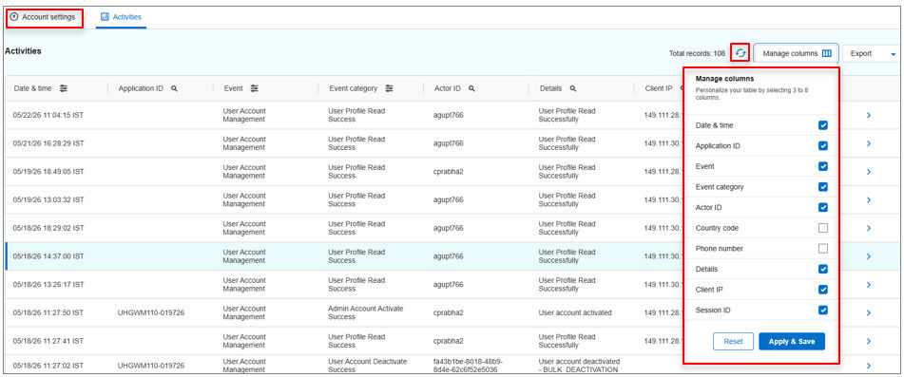Click the Details column search icon
Viewport: 904px width, 377px height.
(x=573, y=88)
